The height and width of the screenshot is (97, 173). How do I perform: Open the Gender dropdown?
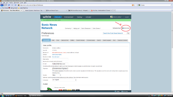(x=56, y=75)
